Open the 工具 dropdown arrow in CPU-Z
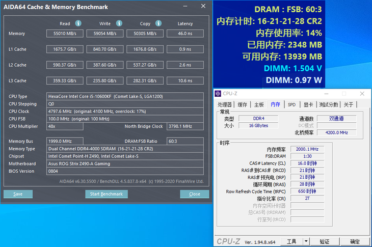 point(306,241)
